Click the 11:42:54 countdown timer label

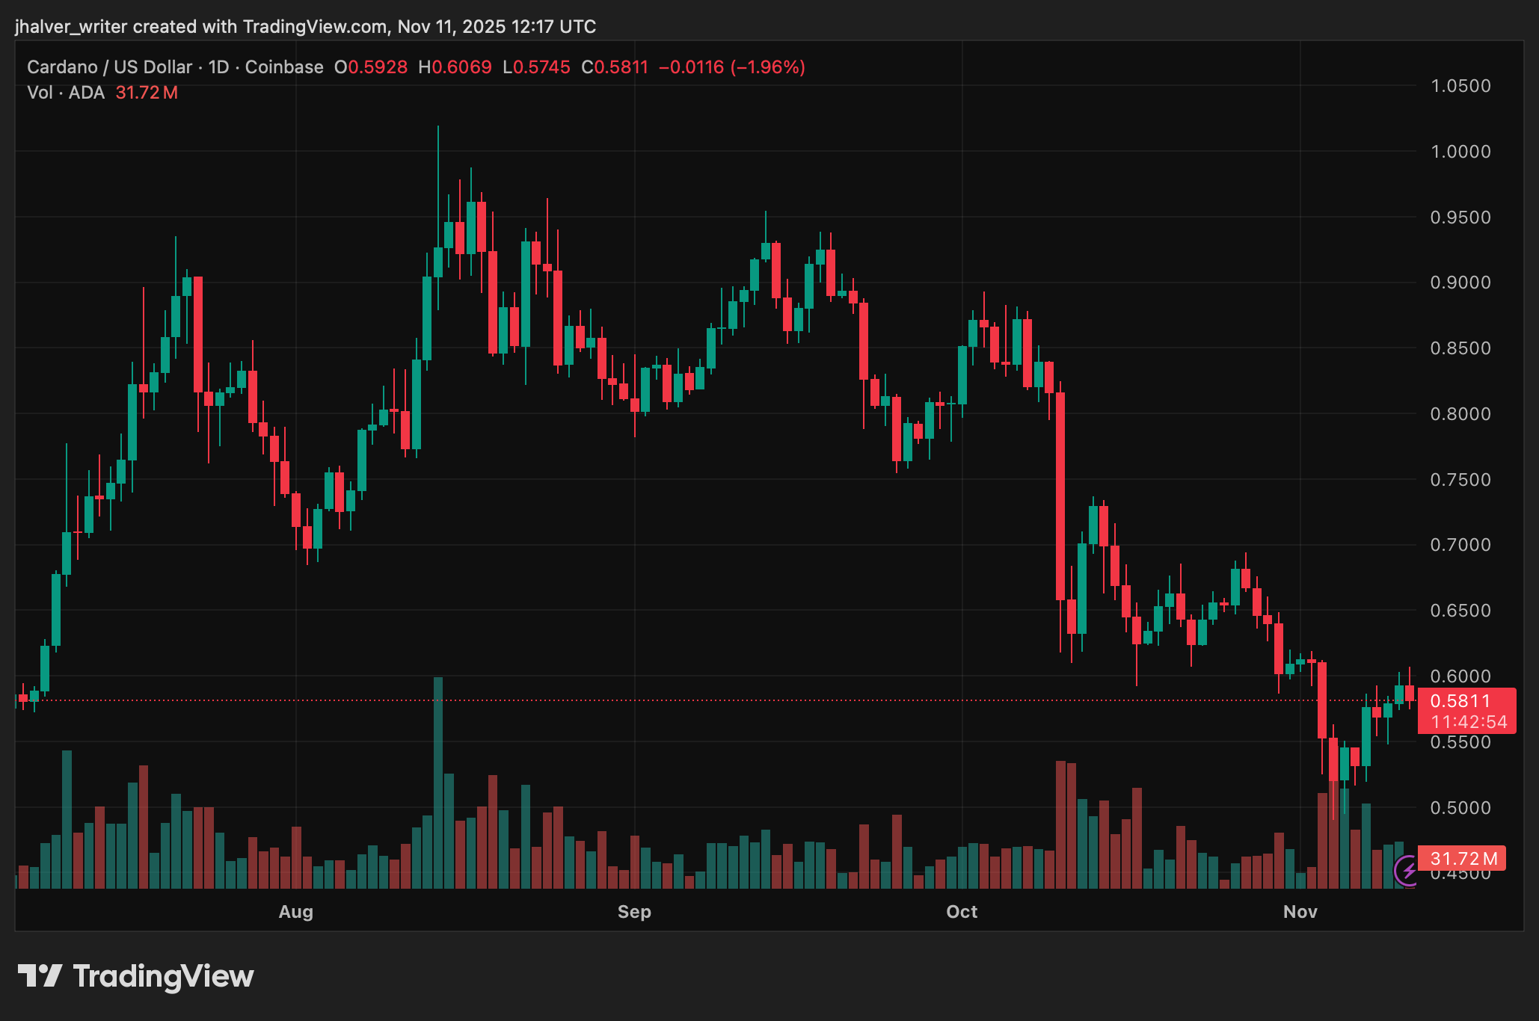click(1469, 722)
